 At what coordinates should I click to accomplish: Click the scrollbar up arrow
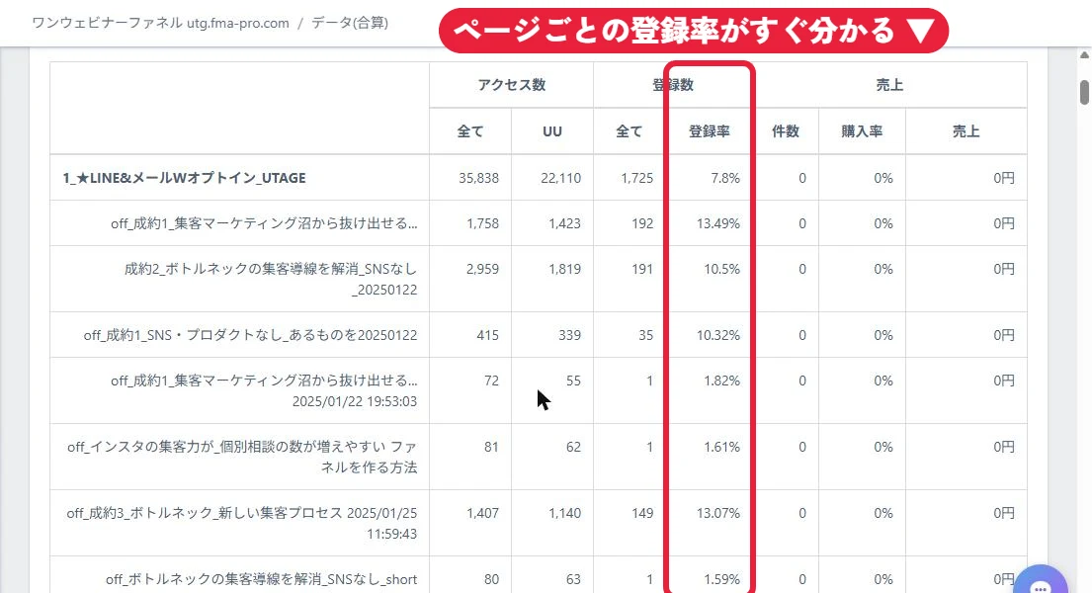[1084, 55]
